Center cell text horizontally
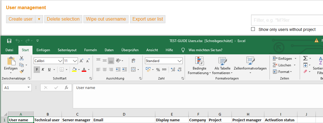The width and height of the screenshot is (323, 123). [105, 70]
